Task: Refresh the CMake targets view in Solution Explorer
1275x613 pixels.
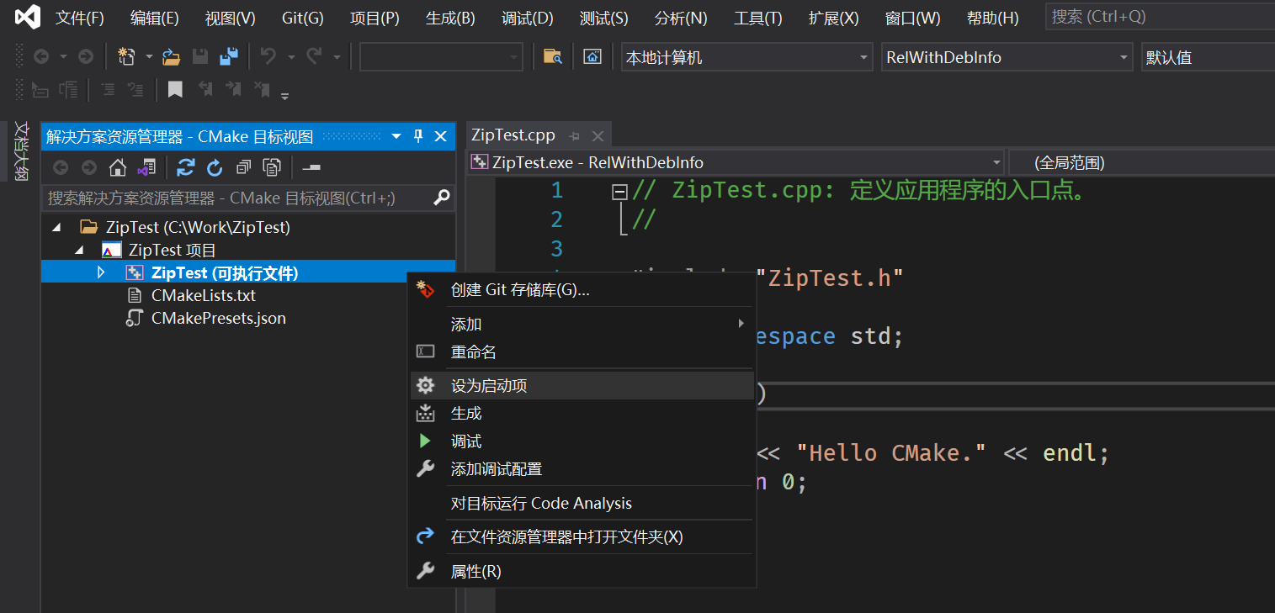Action: click(215, 166)
